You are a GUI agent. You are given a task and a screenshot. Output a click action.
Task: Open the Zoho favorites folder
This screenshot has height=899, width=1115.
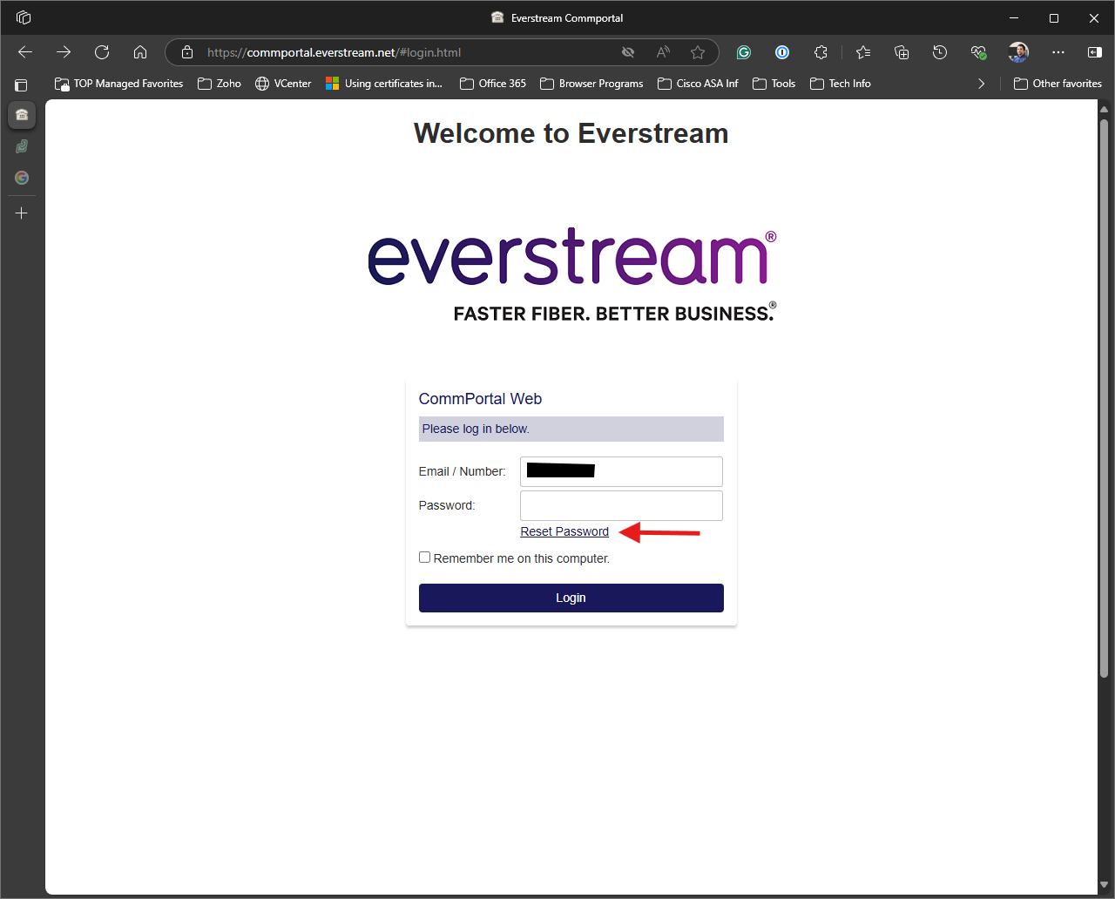click(220, 84)
